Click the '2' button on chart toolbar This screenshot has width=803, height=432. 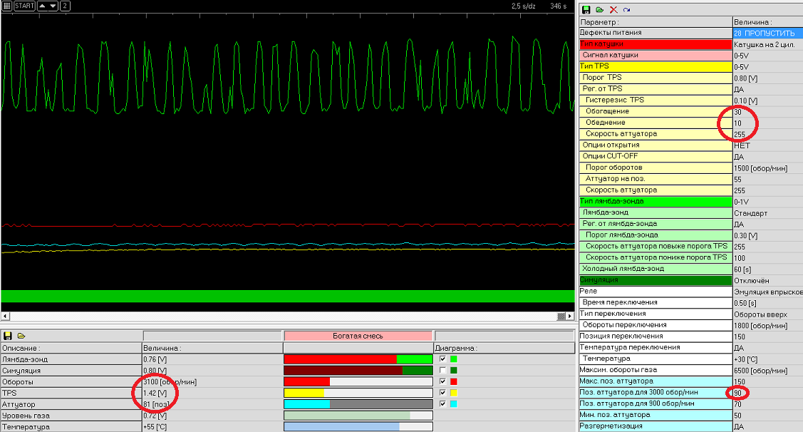point(65,6)
